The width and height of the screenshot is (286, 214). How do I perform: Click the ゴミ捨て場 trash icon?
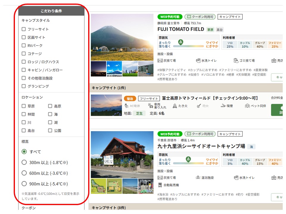click(x=236, y=61)
